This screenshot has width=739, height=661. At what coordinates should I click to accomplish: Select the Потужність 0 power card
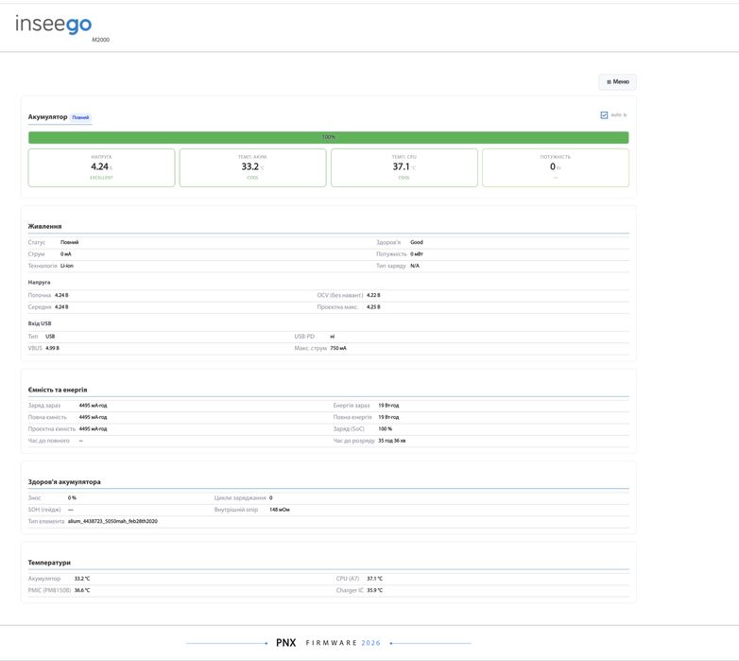pyautogui.click(x=555, y=167)
